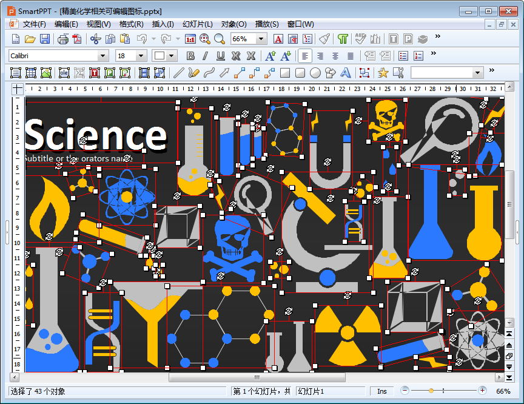Open the font color dropdown arrow
524x404 pixels.
[x=172, y=56]
